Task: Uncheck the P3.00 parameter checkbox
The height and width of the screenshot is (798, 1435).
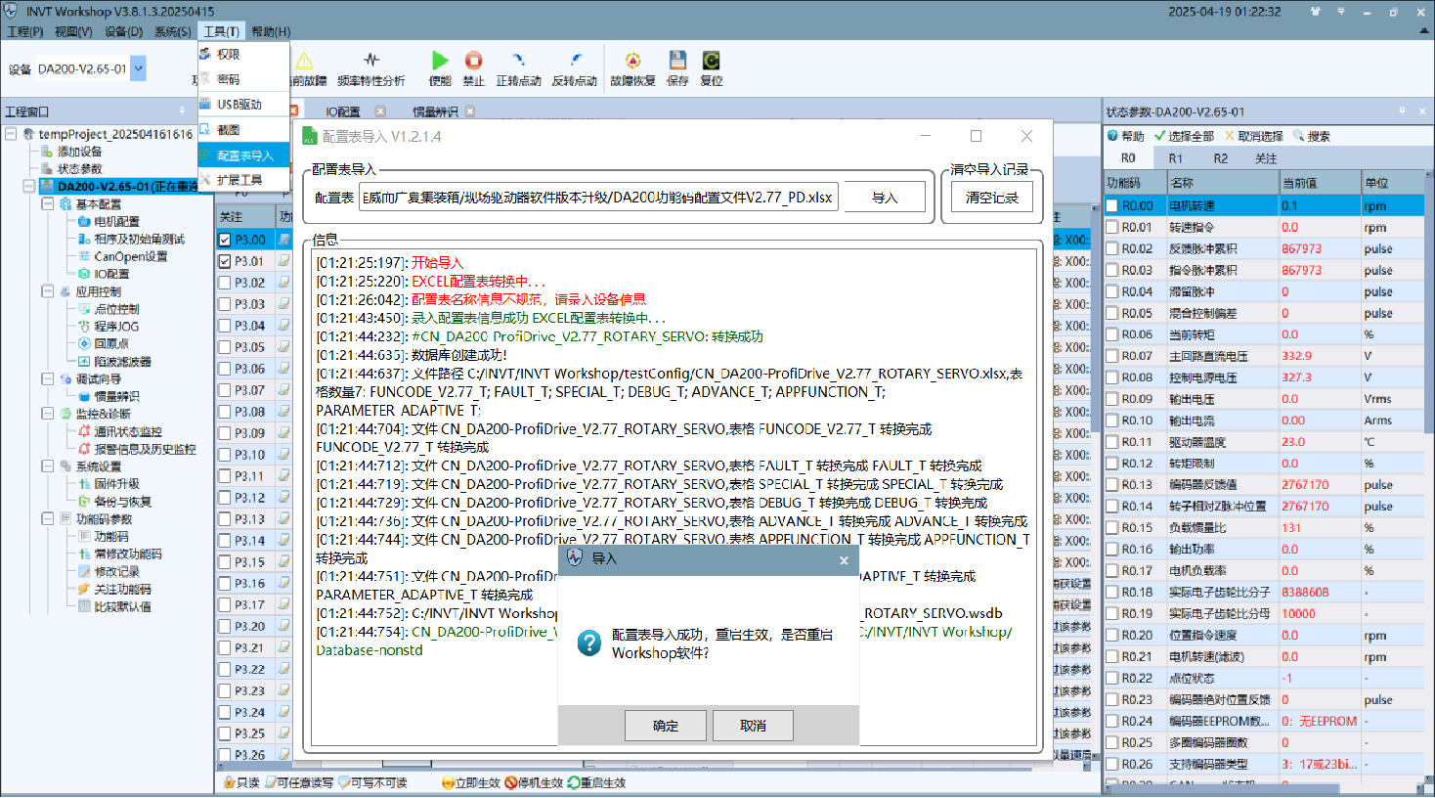Action: point(225,240)
